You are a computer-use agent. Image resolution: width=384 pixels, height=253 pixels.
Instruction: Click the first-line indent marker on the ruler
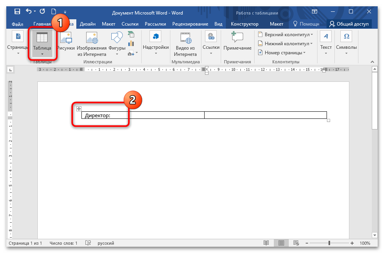(x=207, y=68)
